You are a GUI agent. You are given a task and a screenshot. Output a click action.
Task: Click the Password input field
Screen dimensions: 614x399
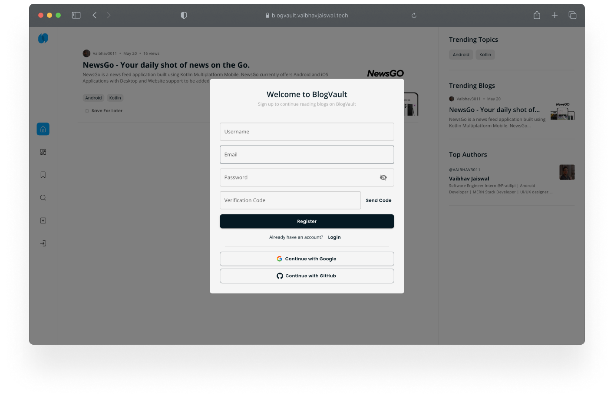pos(307,177)
